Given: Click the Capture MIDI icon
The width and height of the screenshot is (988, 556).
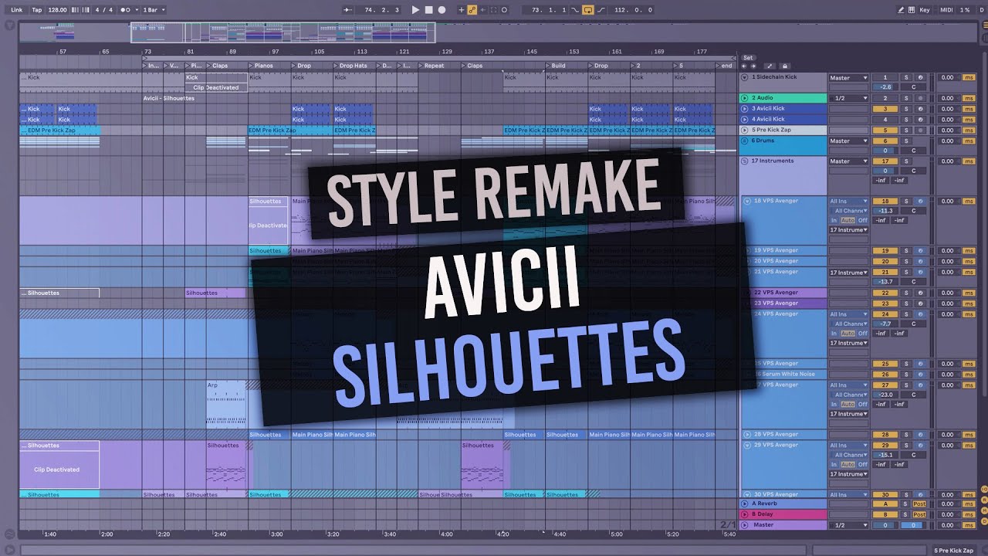Looking at the screenshot, I should (494, 10).
